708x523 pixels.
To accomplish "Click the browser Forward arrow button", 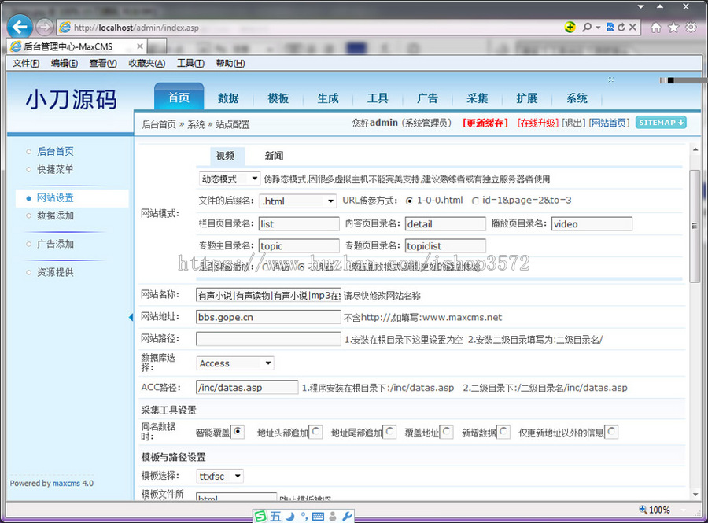I will [x=44, y=27].
